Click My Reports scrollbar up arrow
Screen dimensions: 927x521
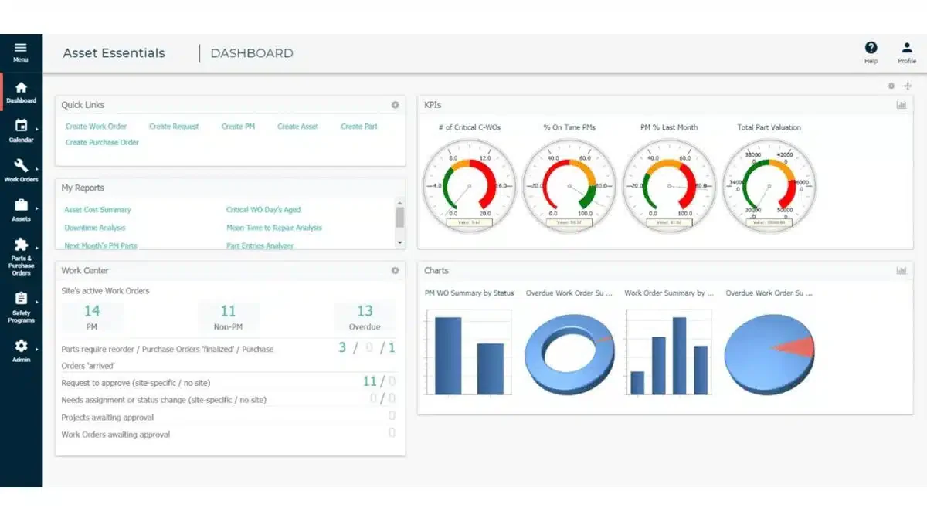(x=400, y=202)
